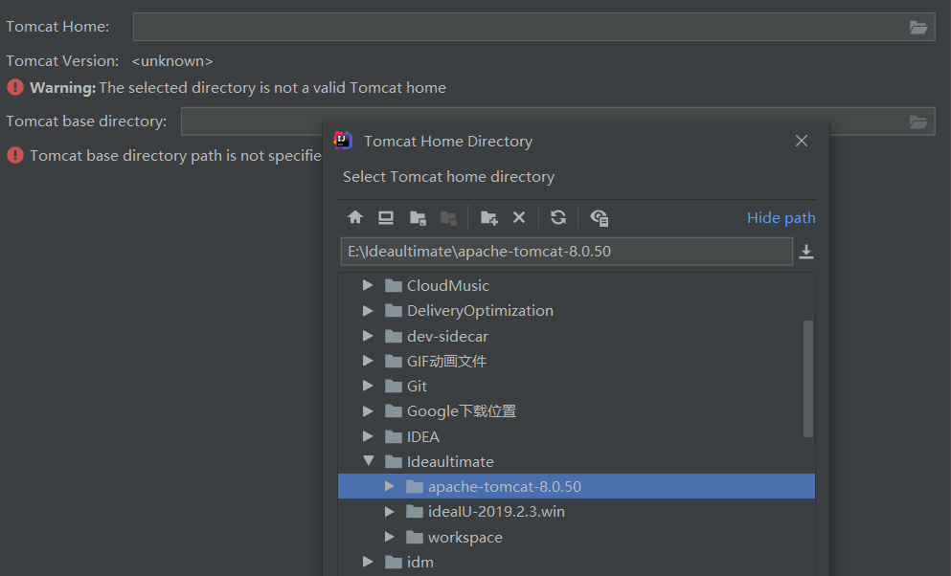Expand the idm folder

pos(368,562)
